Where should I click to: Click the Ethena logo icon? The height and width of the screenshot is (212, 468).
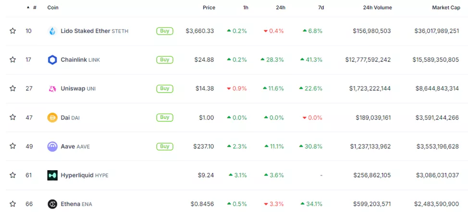click(x=52, y=204)
